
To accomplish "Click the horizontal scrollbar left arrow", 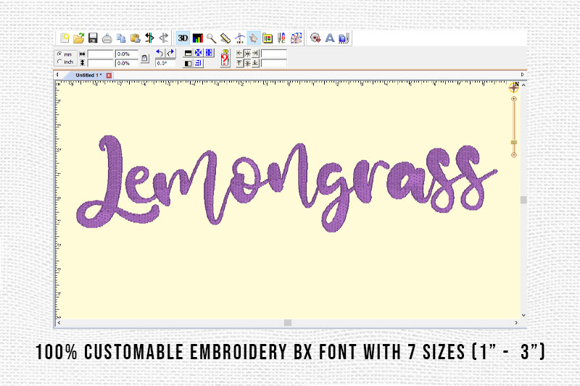I will [59, 322].
